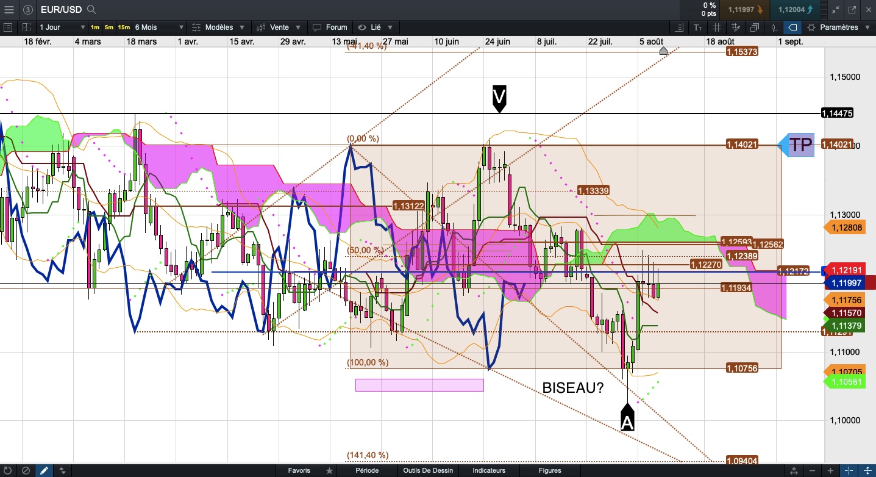
Task: Click the 1,10756 Fibonacci level label
Action: (x=742, y=368)
